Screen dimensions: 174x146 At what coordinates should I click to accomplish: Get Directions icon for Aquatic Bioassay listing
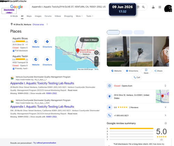[x=47, y=42]
